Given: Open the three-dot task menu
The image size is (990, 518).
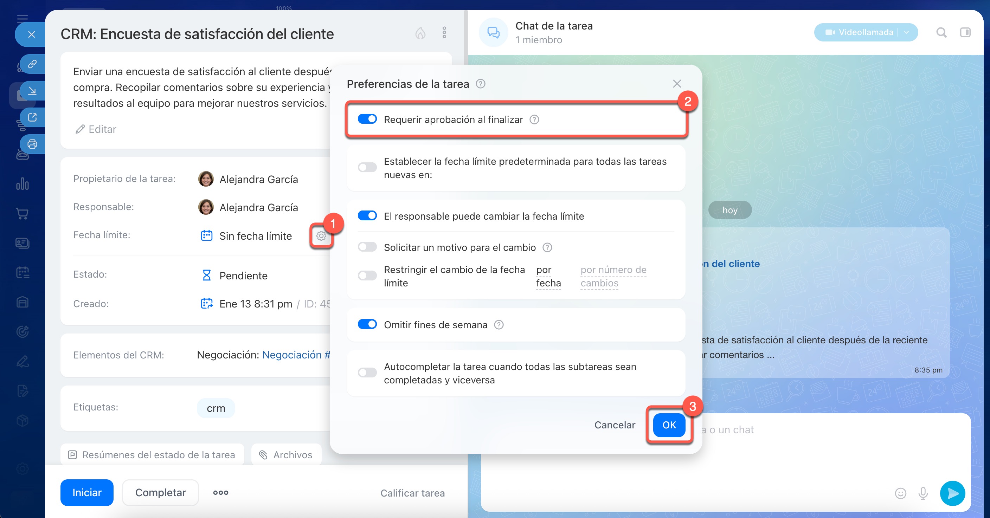Looking at the screenshot, I should (444, 33).
